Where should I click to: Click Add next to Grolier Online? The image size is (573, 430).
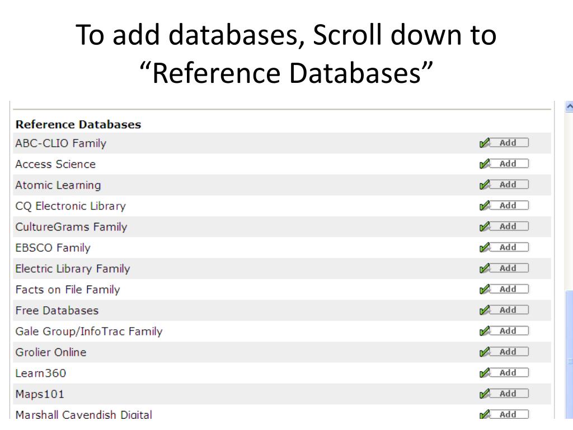point(504,352)
